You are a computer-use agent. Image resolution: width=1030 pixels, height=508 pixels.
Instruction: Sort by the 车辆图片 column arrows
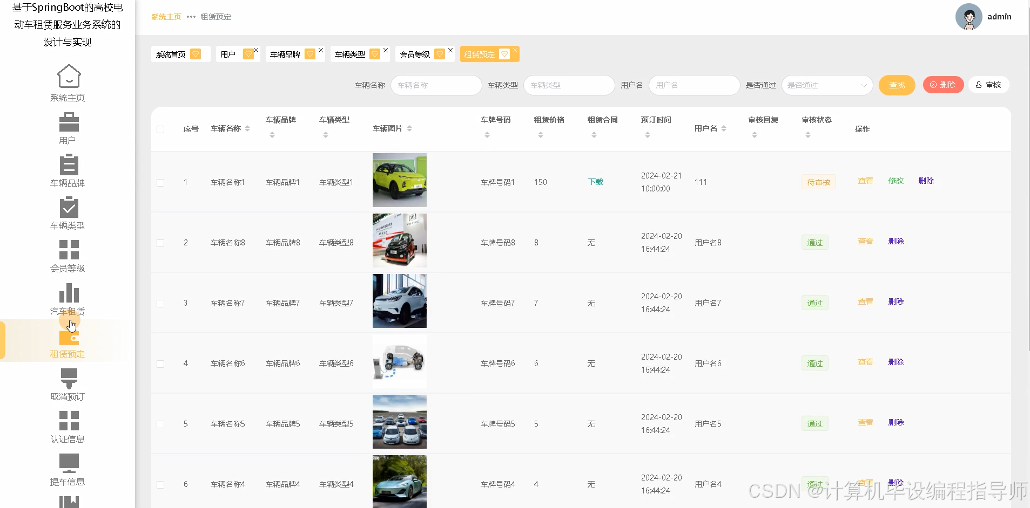(409, 128)
